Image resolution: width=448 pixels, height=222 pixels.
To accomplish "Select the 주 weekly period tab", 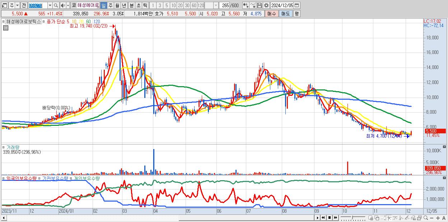I will tap(111, 6).
